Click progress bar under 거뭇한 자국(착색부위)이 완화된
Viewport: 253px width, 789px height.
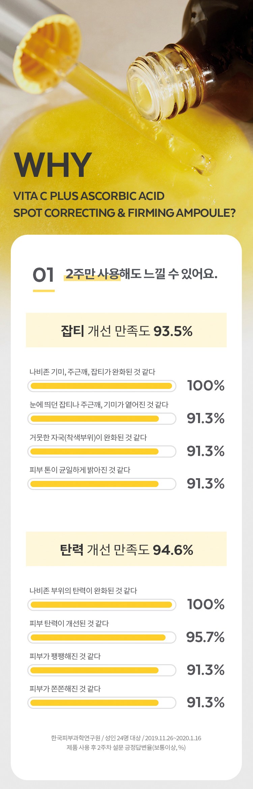tap(102, 451)
